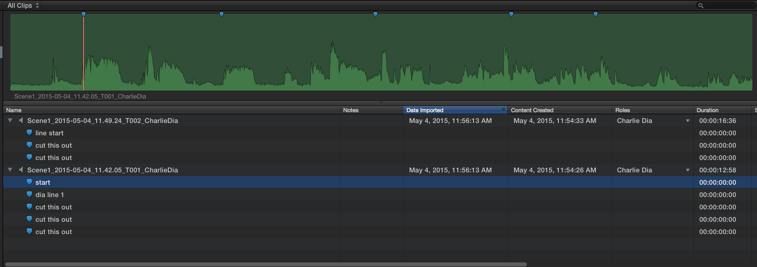Click the last marker on the filmstrip top
Image resolution: width=757 pixels, height=267 pixels.
pyautogui.click(x=595, y=14)
